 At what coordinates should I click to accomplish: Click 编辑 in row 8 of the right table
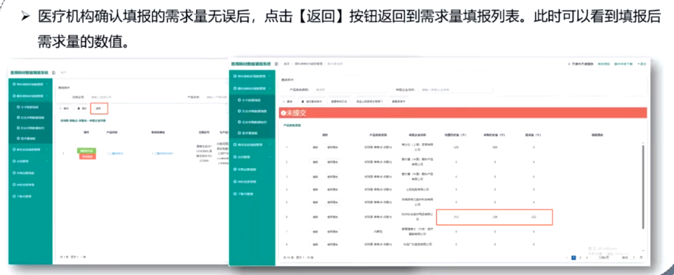click(x=315, y=244)
